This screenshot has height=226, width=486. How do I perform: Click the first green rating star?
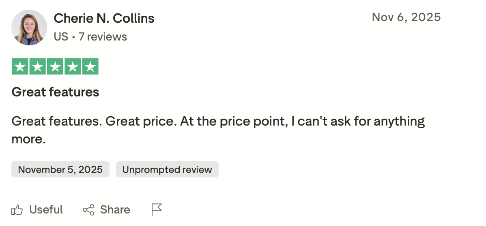point(20,67)
